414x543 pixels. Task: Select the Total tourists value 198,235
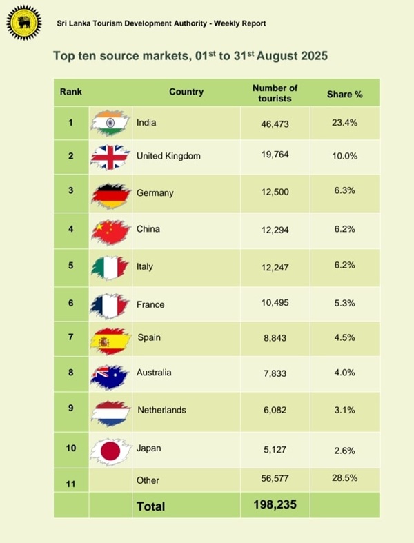275,505
